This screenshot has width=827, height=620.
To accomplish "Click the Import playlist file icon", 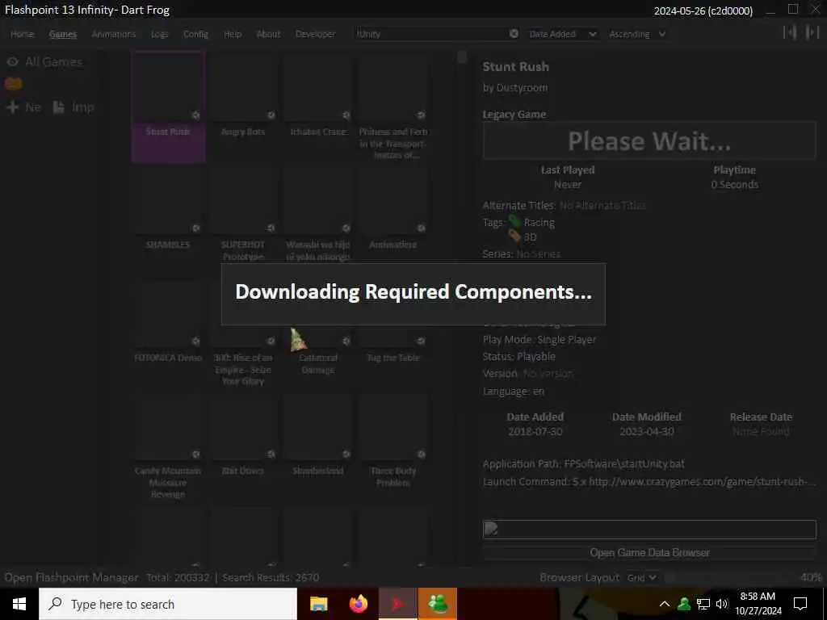I will [x=58, y=107].
